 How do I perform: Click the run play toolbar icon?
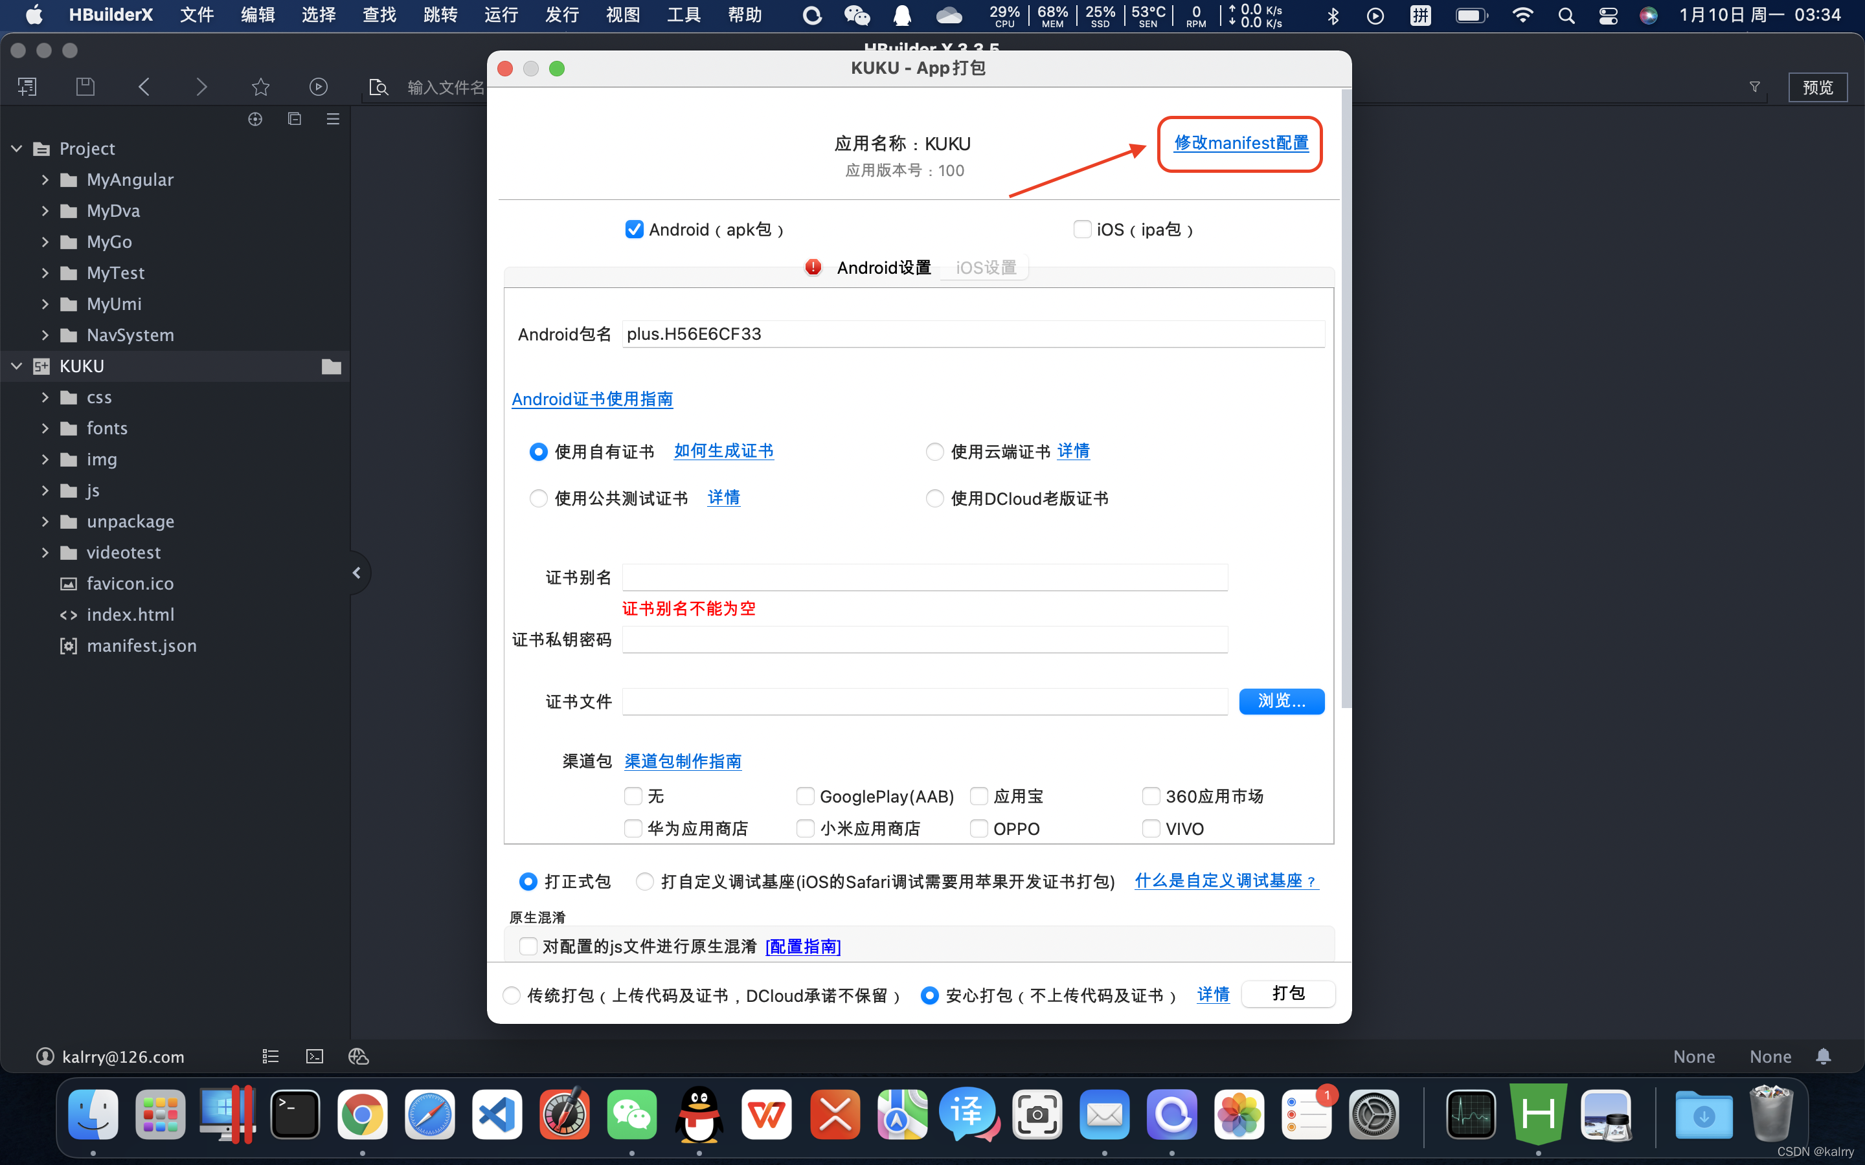point(319,87)
